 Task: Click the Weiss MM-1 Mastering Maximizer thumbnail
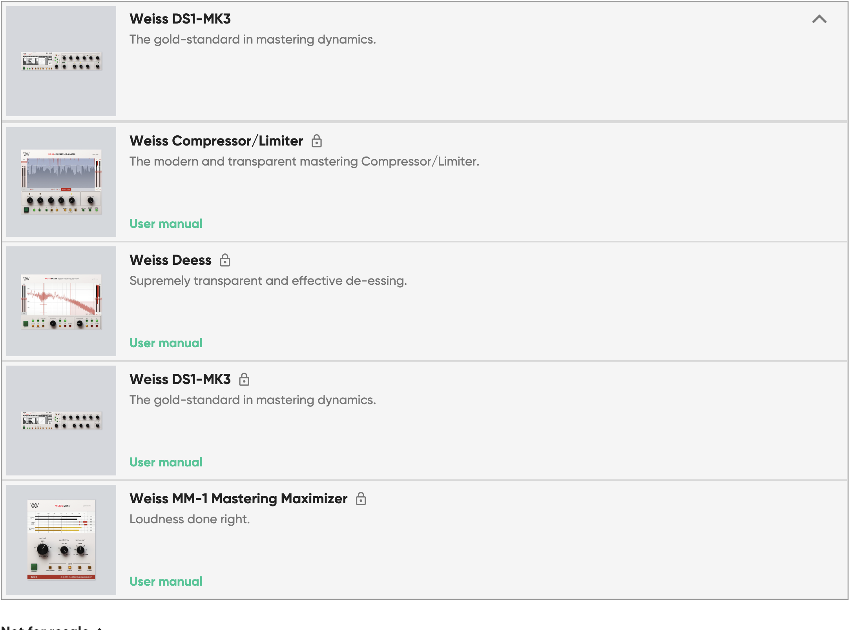click(x=61, y=540)
